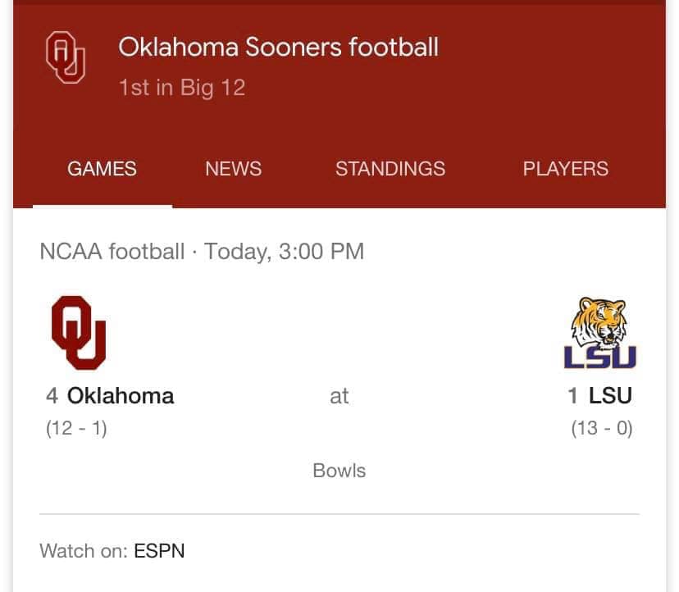Click the "Watch on:" label
The image size is (679, 592).
(83, 550)
